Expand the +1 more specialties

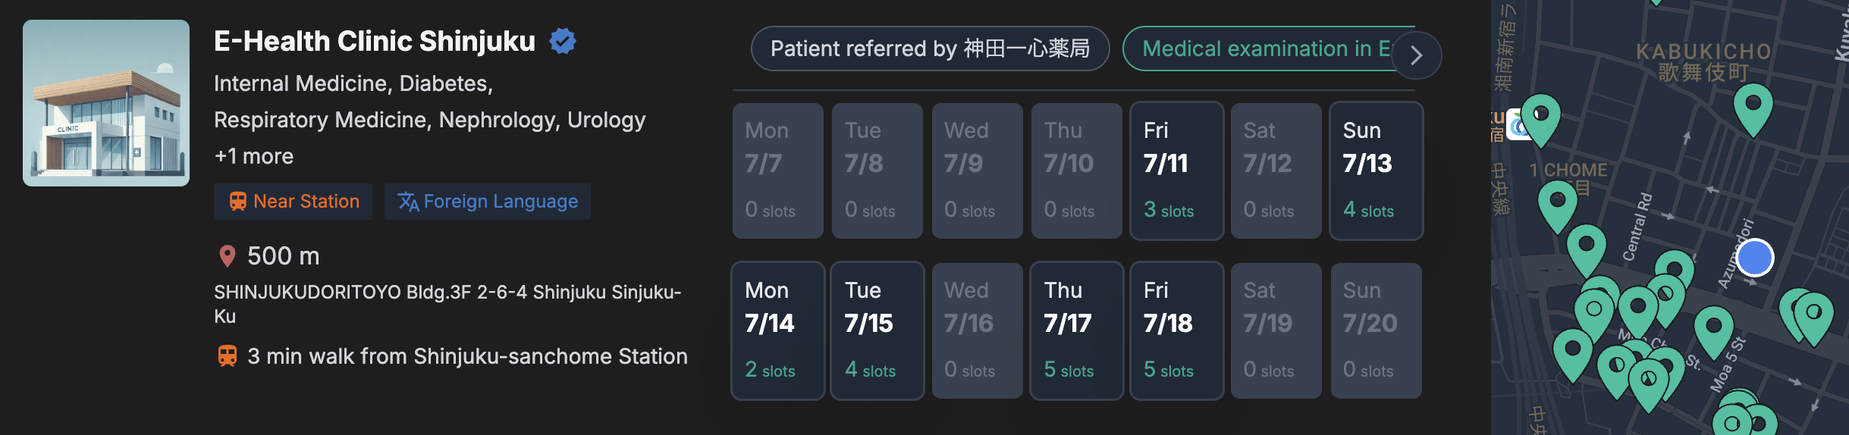(x=253, y=156)
